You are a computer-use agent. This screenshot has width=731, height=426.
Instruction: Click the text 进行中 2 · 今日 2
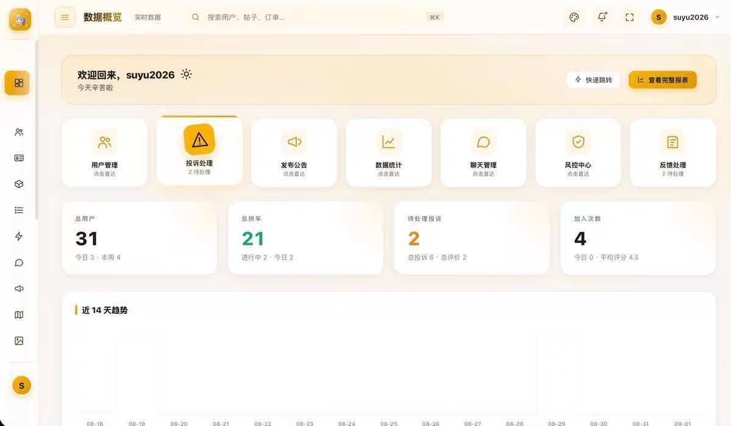267,257
